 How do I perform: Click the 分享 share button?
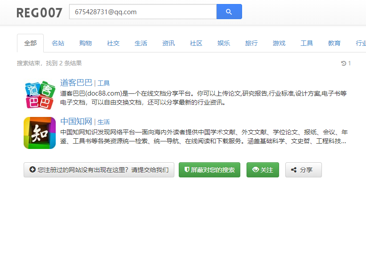click(x=304, y=170)
